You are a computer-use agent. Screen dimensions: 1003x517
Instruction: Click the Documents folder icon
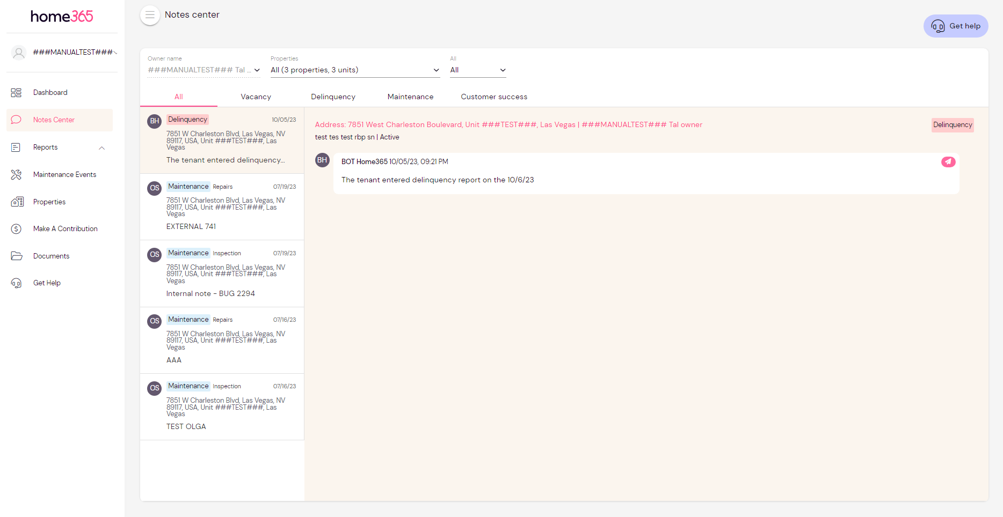tap(16, 256)
